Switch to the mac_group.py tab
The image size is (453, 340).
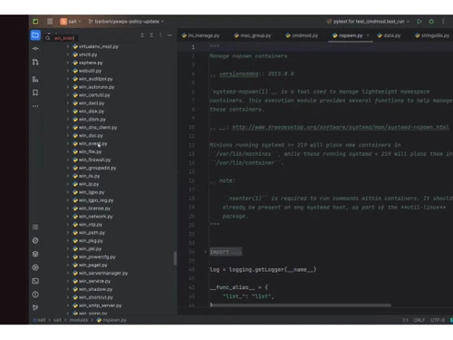[x=253, y=35]
